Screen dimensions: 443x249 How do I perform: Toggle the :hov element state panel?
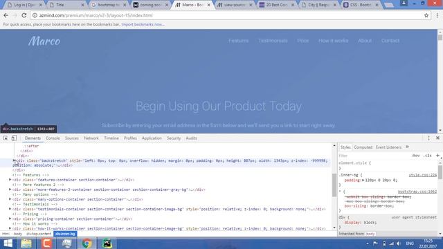(x=415, y=156)
